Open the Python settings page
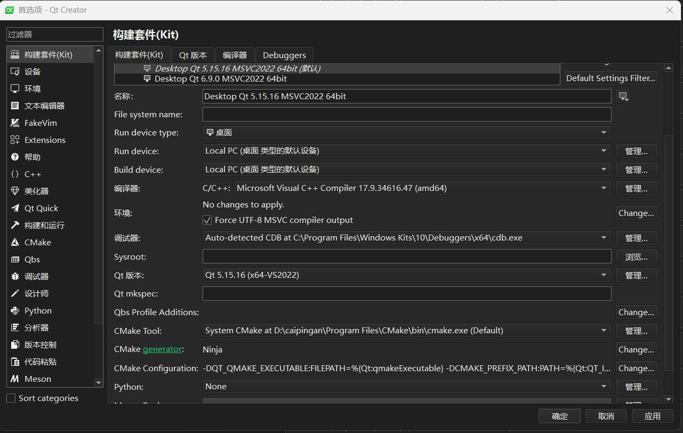683x433 pixels. (37, 310)
